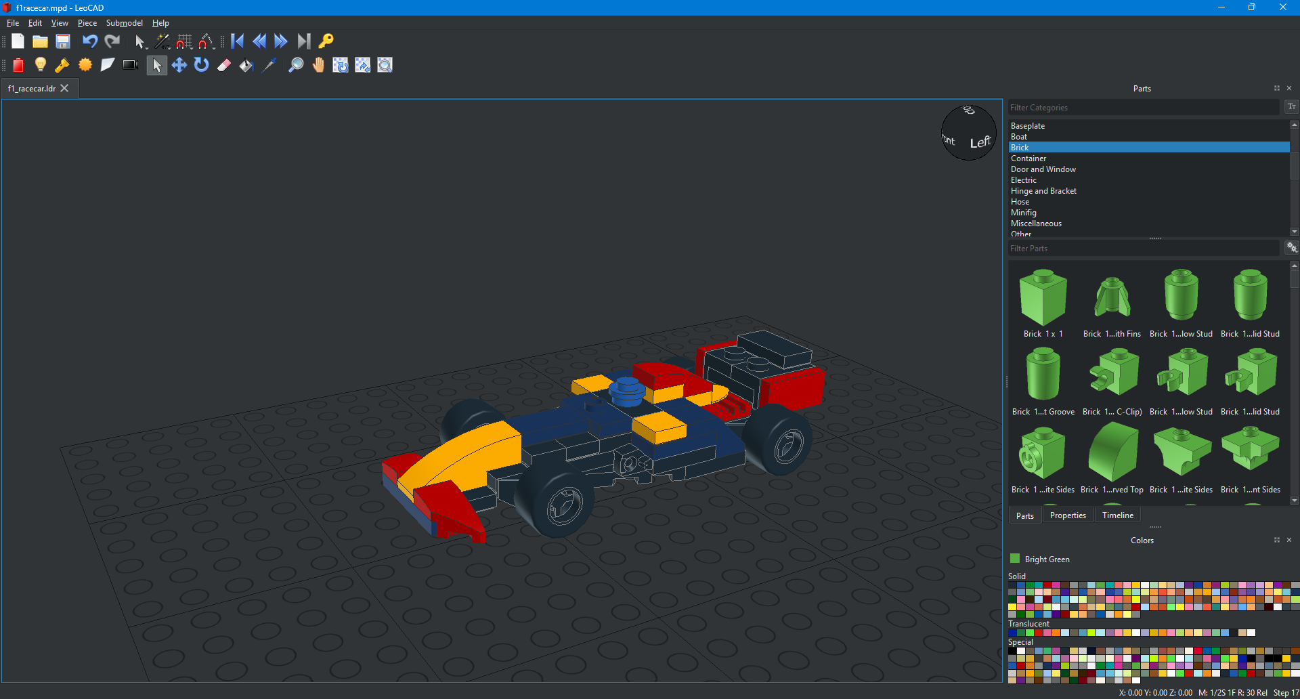Go to the previous step

coord(259,41)
